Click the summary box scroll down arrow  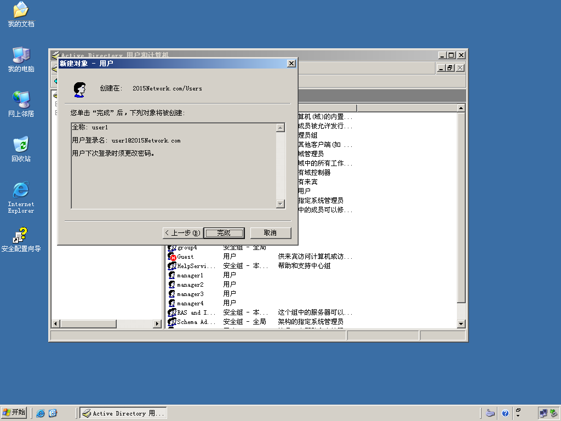tap(280, 204)
